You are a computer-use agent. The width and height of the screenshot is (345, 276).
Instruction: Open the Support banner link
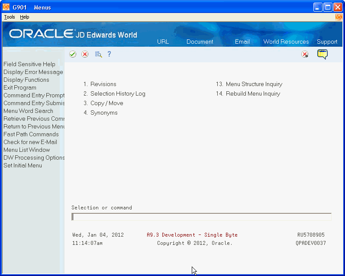coord(327,42)
